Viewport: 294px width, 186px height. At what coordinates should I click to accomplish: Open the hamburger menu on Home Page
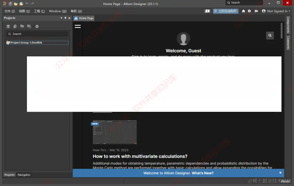(78, 26)
